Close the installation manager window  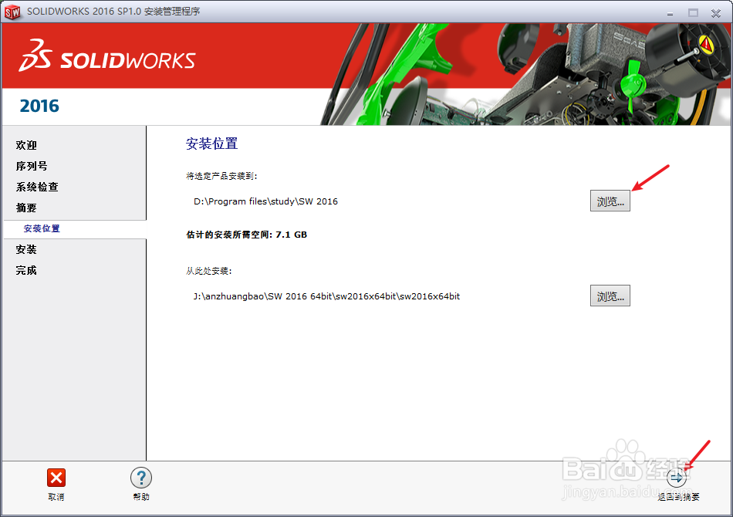pyautogui.click(x=716, y=13)
